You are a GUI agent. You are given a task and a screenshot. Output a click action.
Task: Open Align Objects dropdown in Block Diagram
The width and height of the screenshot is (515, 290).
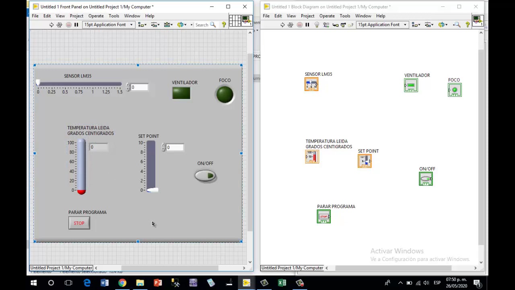[x=416, y=25]
